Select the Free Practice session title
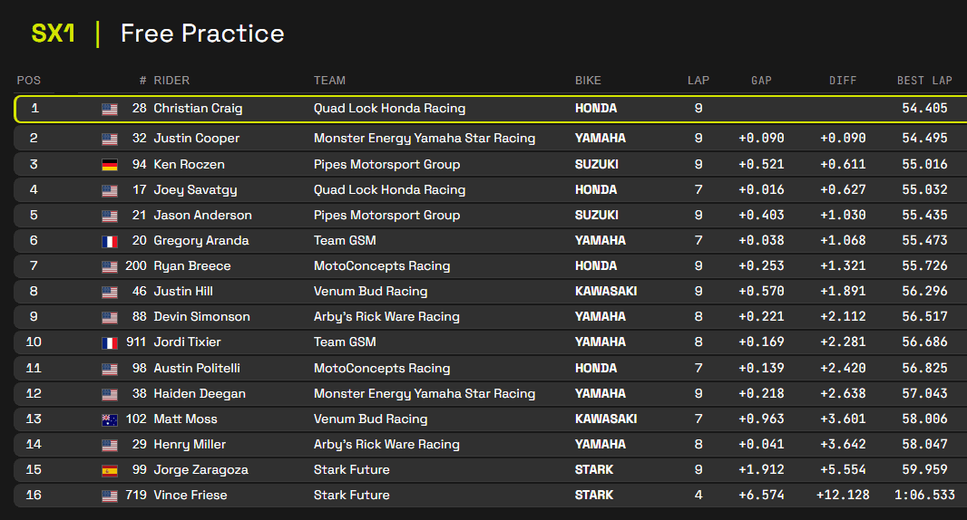Viewport: 967px width, 520px height. pyautogui.click(x=202, y=34)
